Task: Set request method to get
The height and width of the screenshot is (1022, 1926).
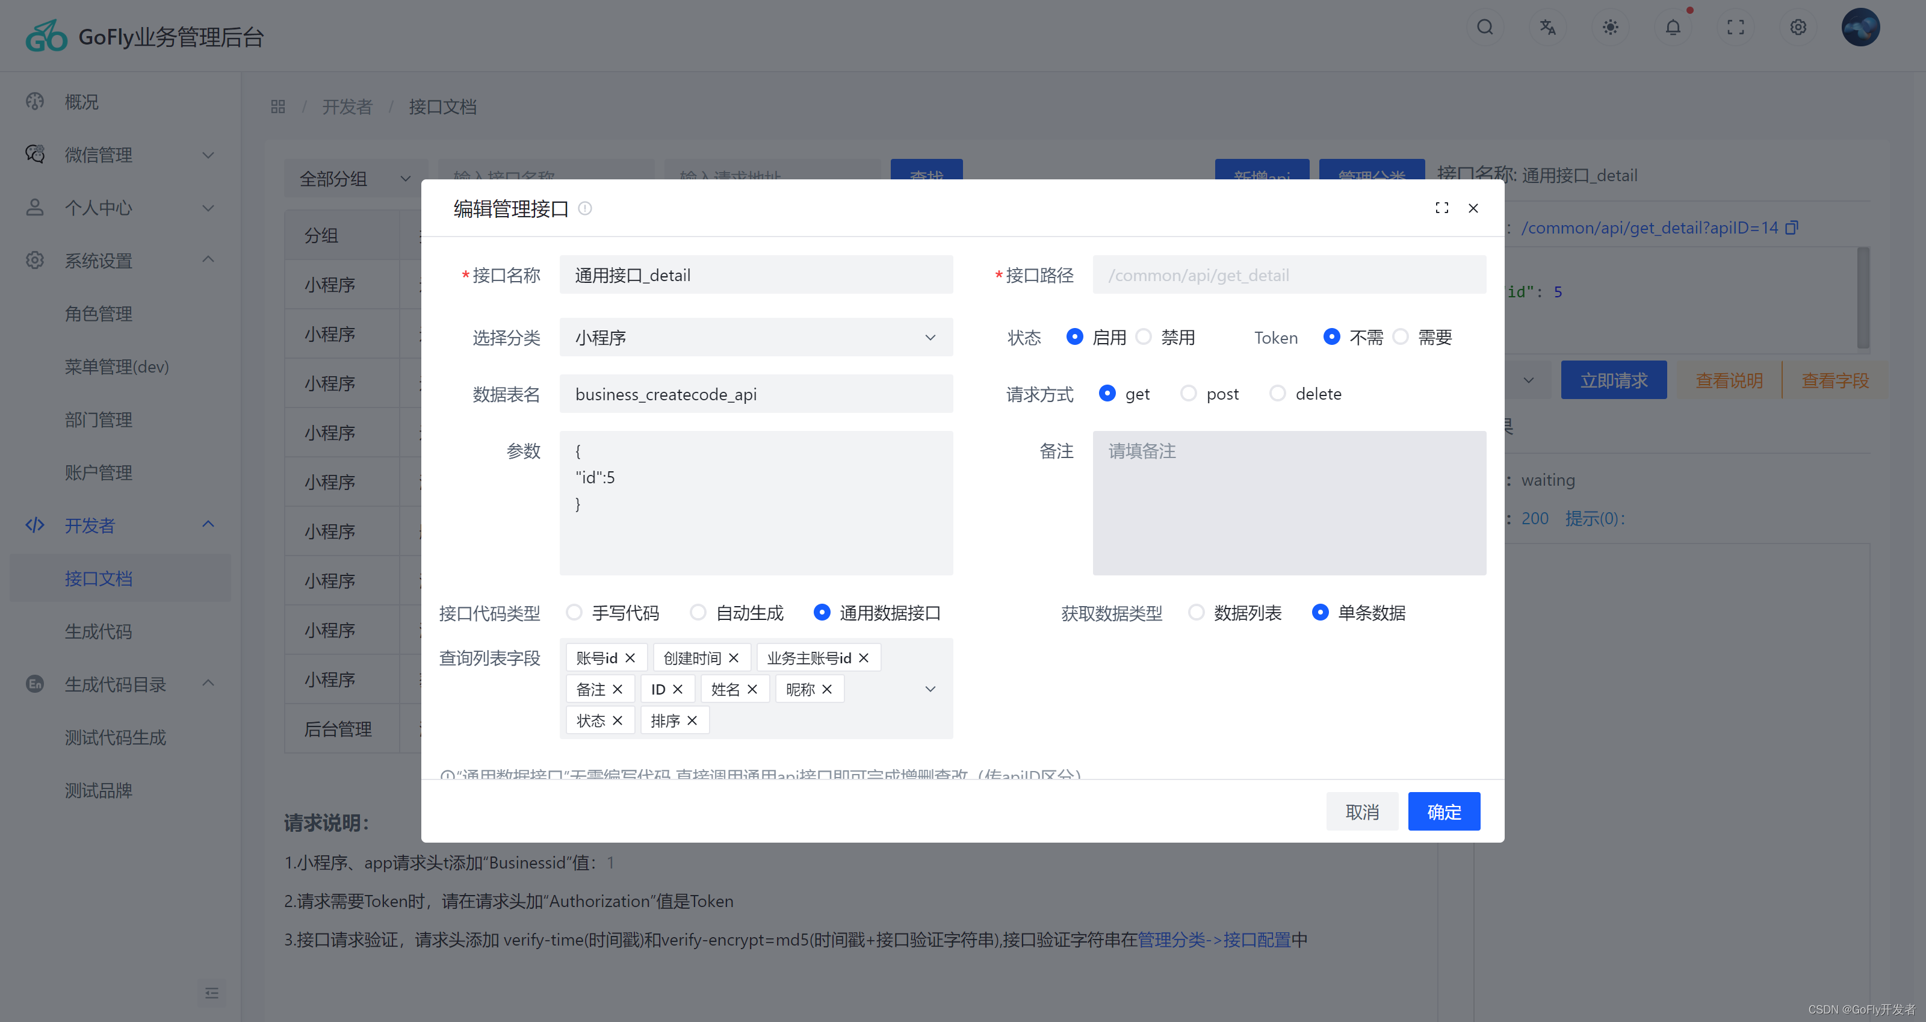Action: point(1107,393)
